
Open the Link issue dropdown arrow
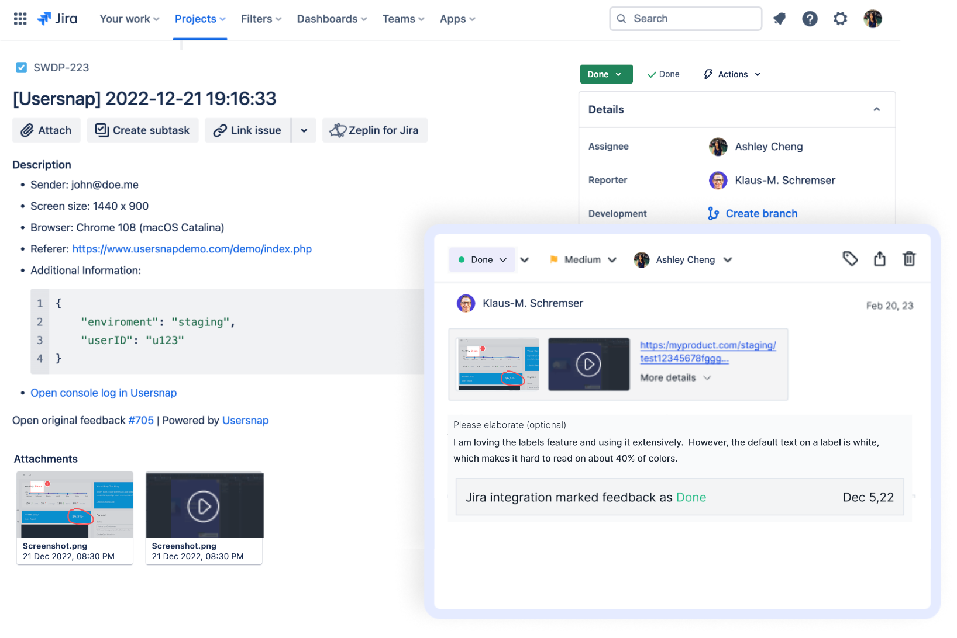(304, 130)
